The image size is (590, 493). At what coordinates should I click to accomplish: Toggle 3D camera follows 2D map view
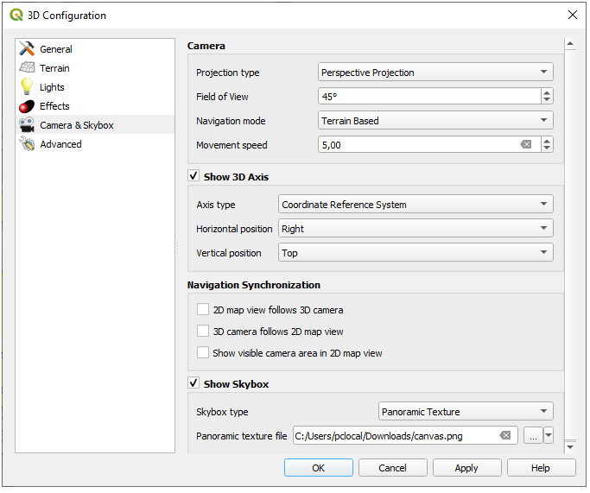[203, 331]
